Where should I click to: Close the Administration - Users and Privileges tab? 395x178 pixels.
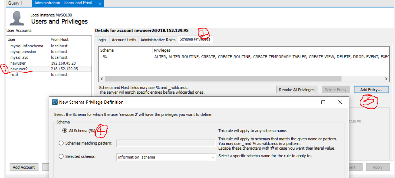100,4
